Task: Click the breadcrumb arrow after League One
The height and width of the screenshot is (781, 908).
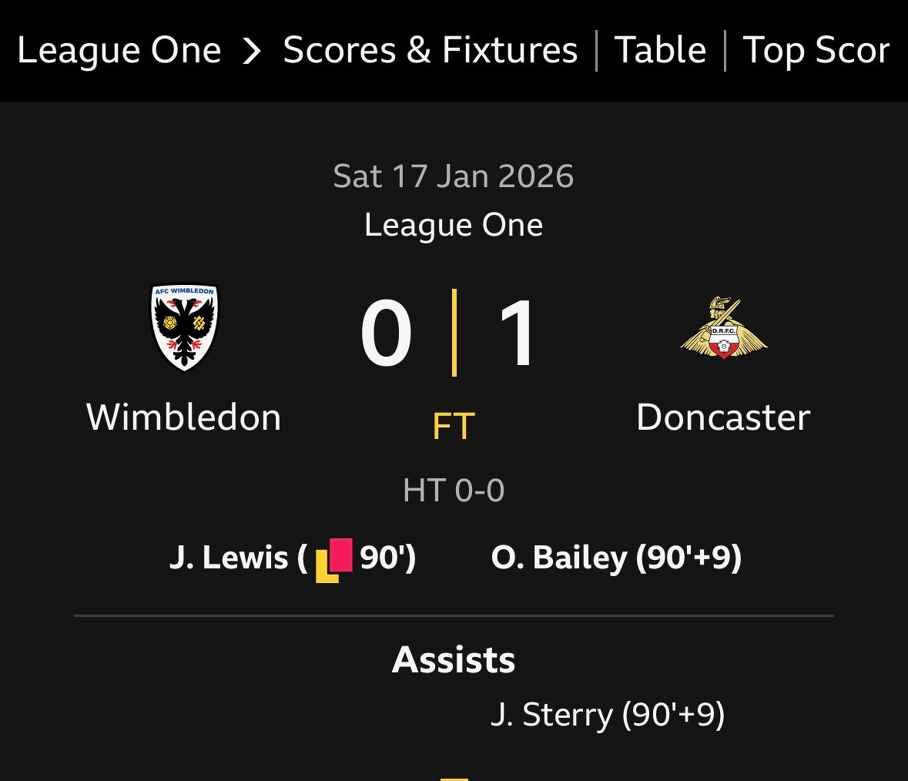Action: [250, 49]
